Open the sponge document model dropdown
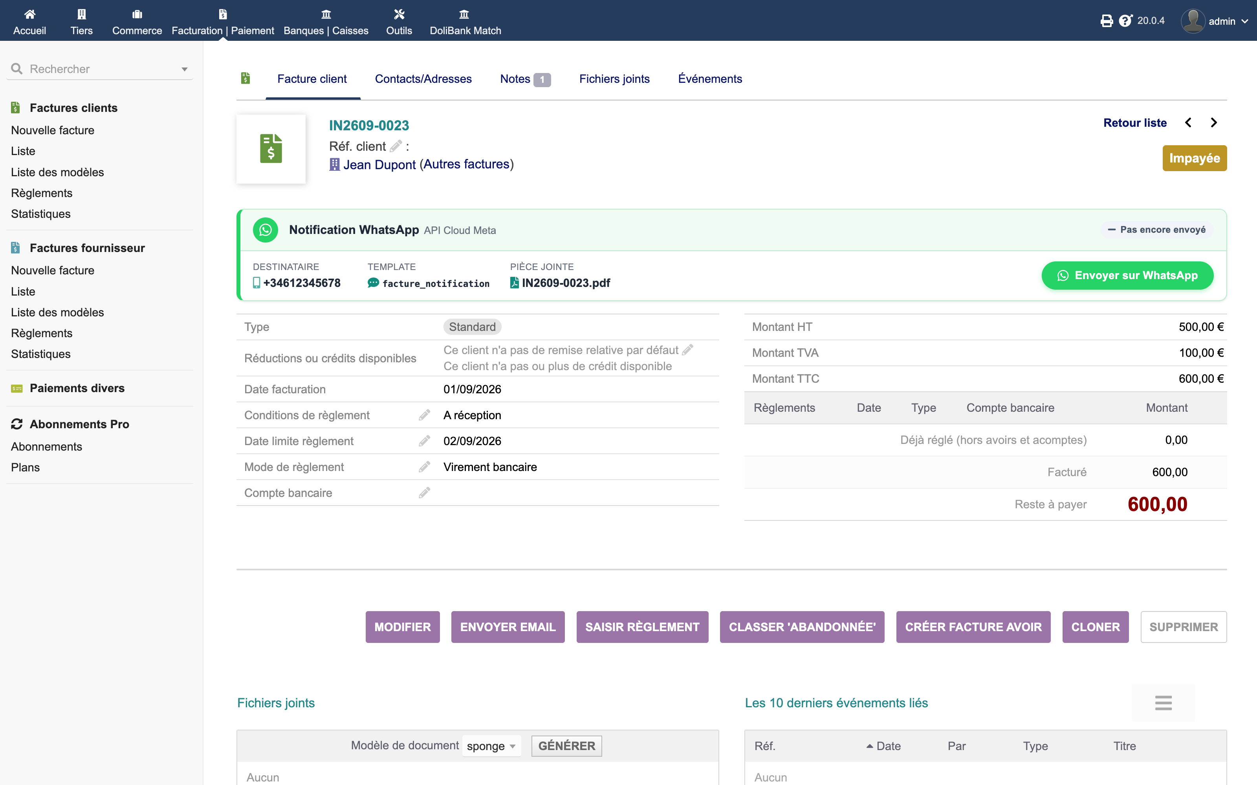This screenshot has height=785, width=1257. click(491, 746)
